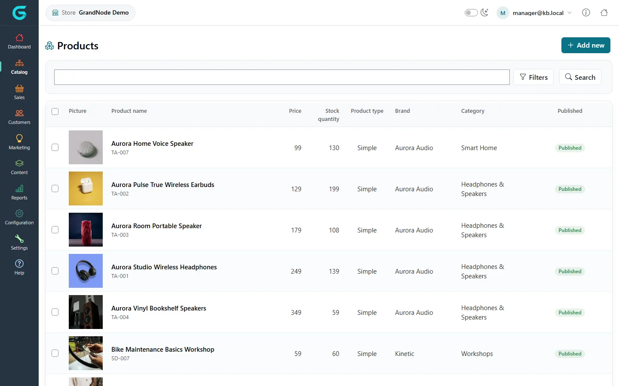Click the home icon in top-right header
The width and height of the screenshot is (619, 386).
click(604, 12)
